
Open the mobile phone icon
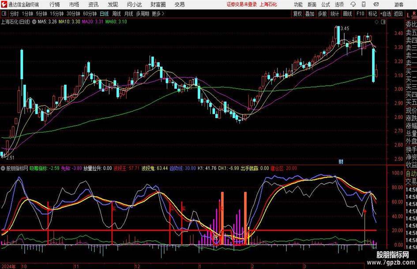(364, 4)
